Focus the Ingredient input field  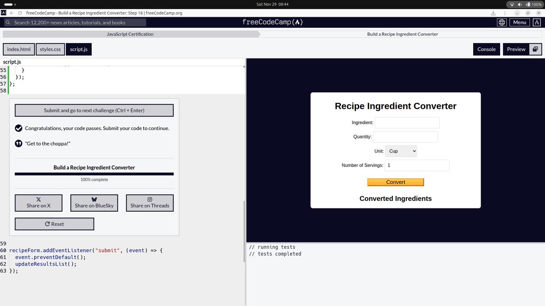[x=407, y=122]
